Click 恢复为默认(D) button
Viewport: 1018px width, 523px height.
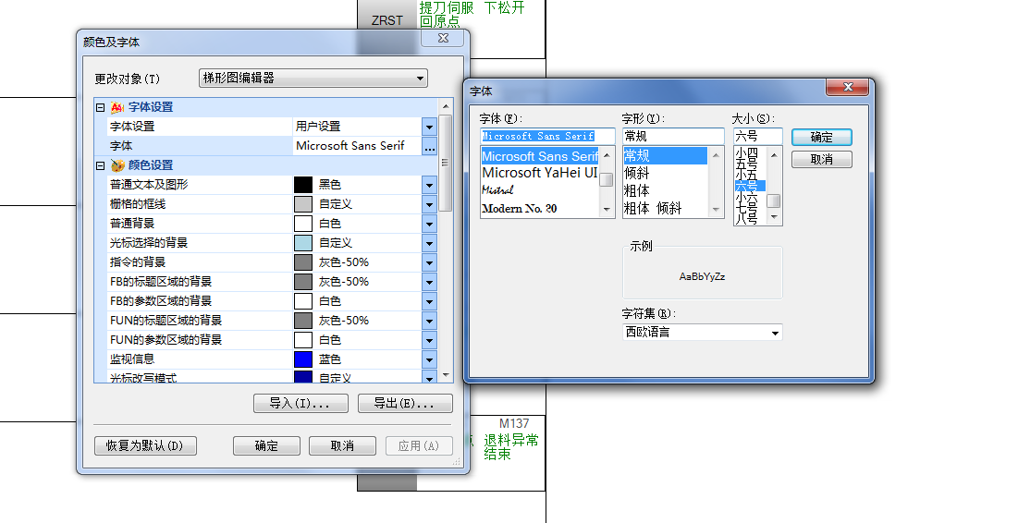coord(144,445)
